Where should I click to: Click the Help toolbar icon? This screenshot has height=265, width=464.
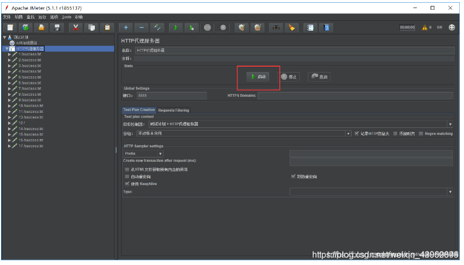pyautogui.click(x=326, y=28)
